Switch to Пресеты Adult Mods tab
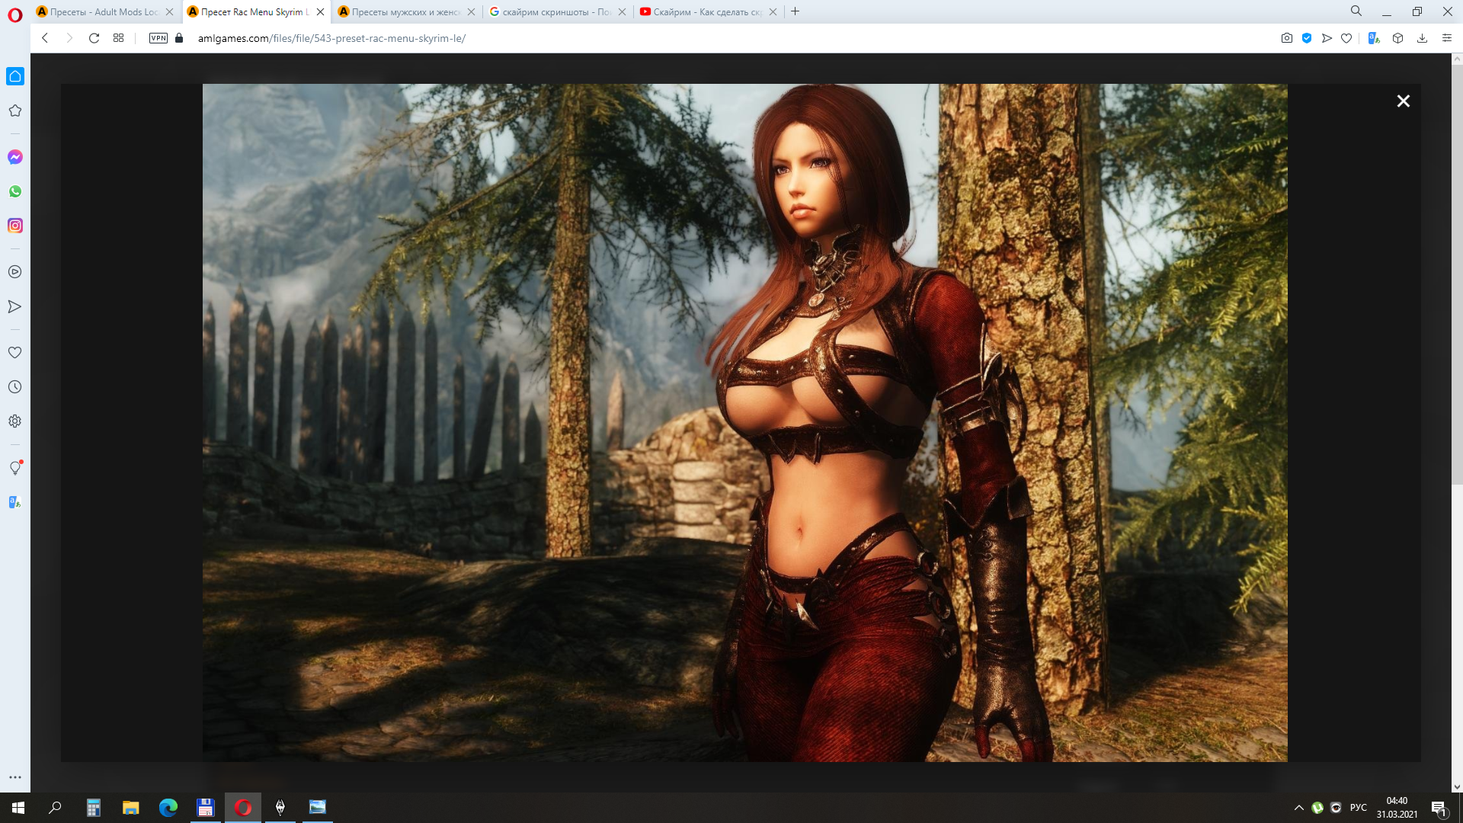1463x823 pixels. pos(104,11)
